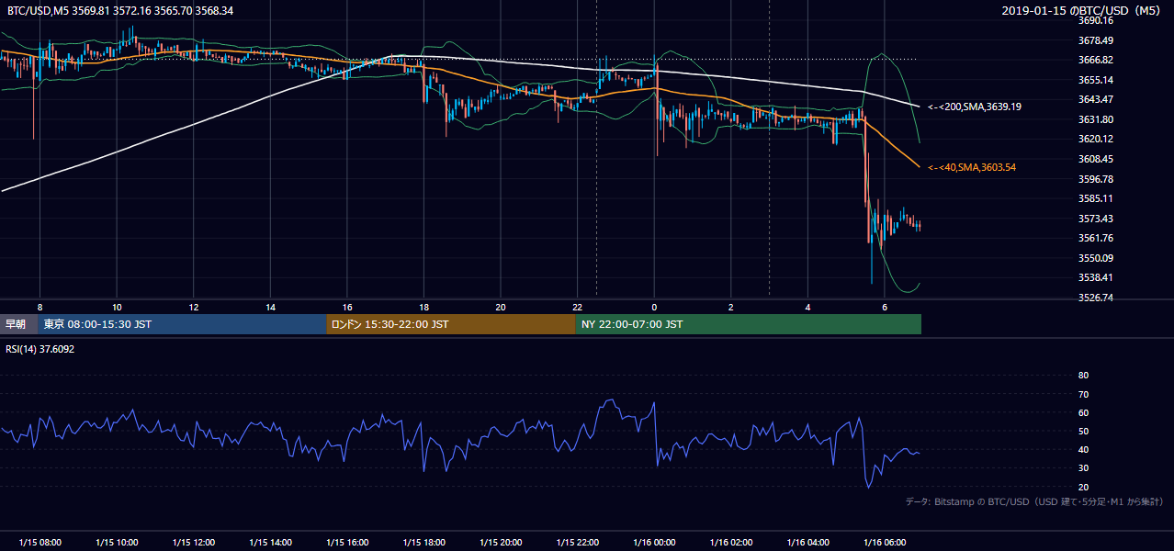Click hour label 16 under the price chart
The height and width of the screenshot is (551, 1174).
[x=346, y=307]
